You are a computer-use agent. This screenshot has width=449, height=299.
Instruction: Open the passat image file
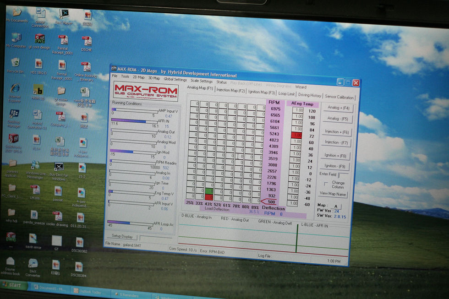pyautogui.click(x=58, y=194)
